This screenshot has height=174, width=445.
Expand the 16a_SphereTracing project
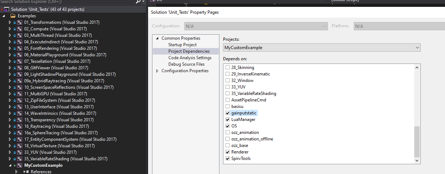click(10, 133)
